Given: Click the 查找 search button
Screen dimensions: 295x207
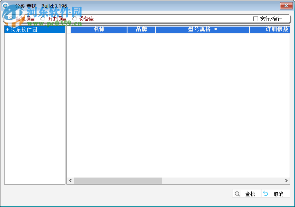Looking at the screenshot, I should (246, 193).
